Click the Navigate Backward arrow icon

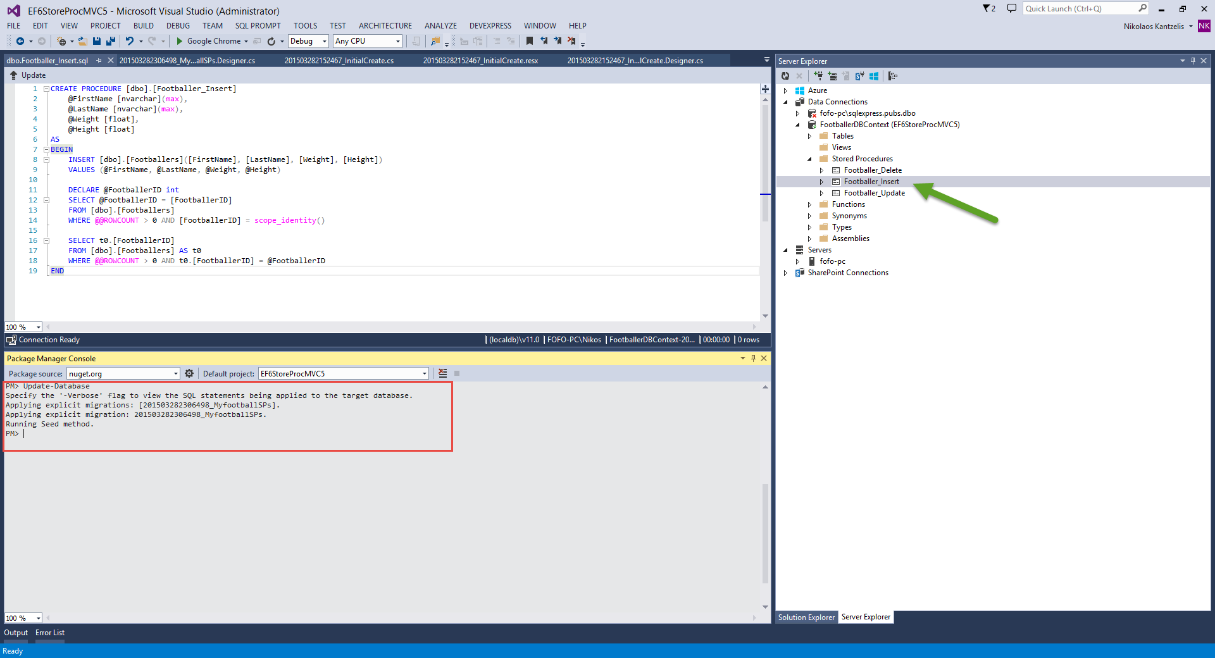pos(20,41)
